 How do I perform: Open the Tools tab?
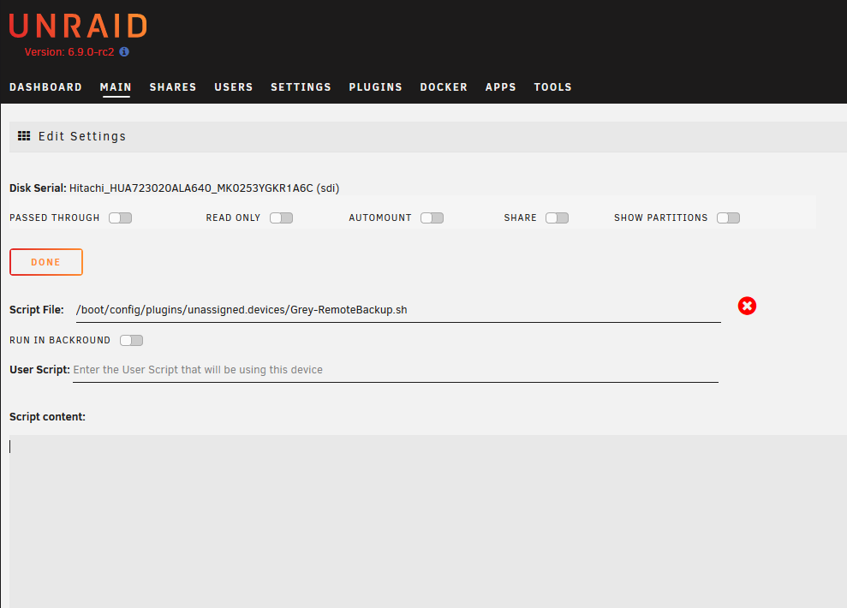(x=552, y=87)
